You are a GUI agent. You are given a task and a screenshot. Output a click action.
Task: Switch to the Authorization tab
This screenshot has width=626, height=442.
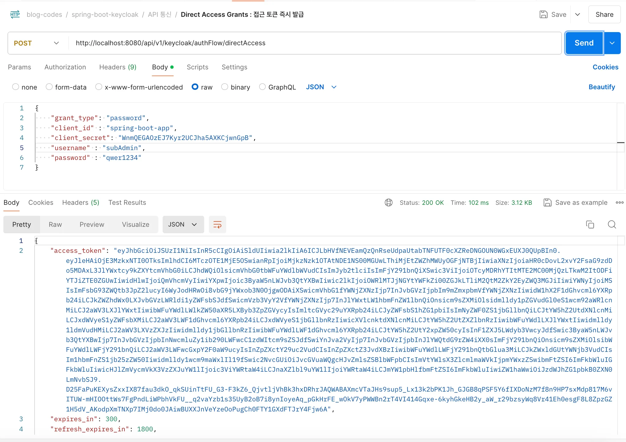[x=65, y=67]
